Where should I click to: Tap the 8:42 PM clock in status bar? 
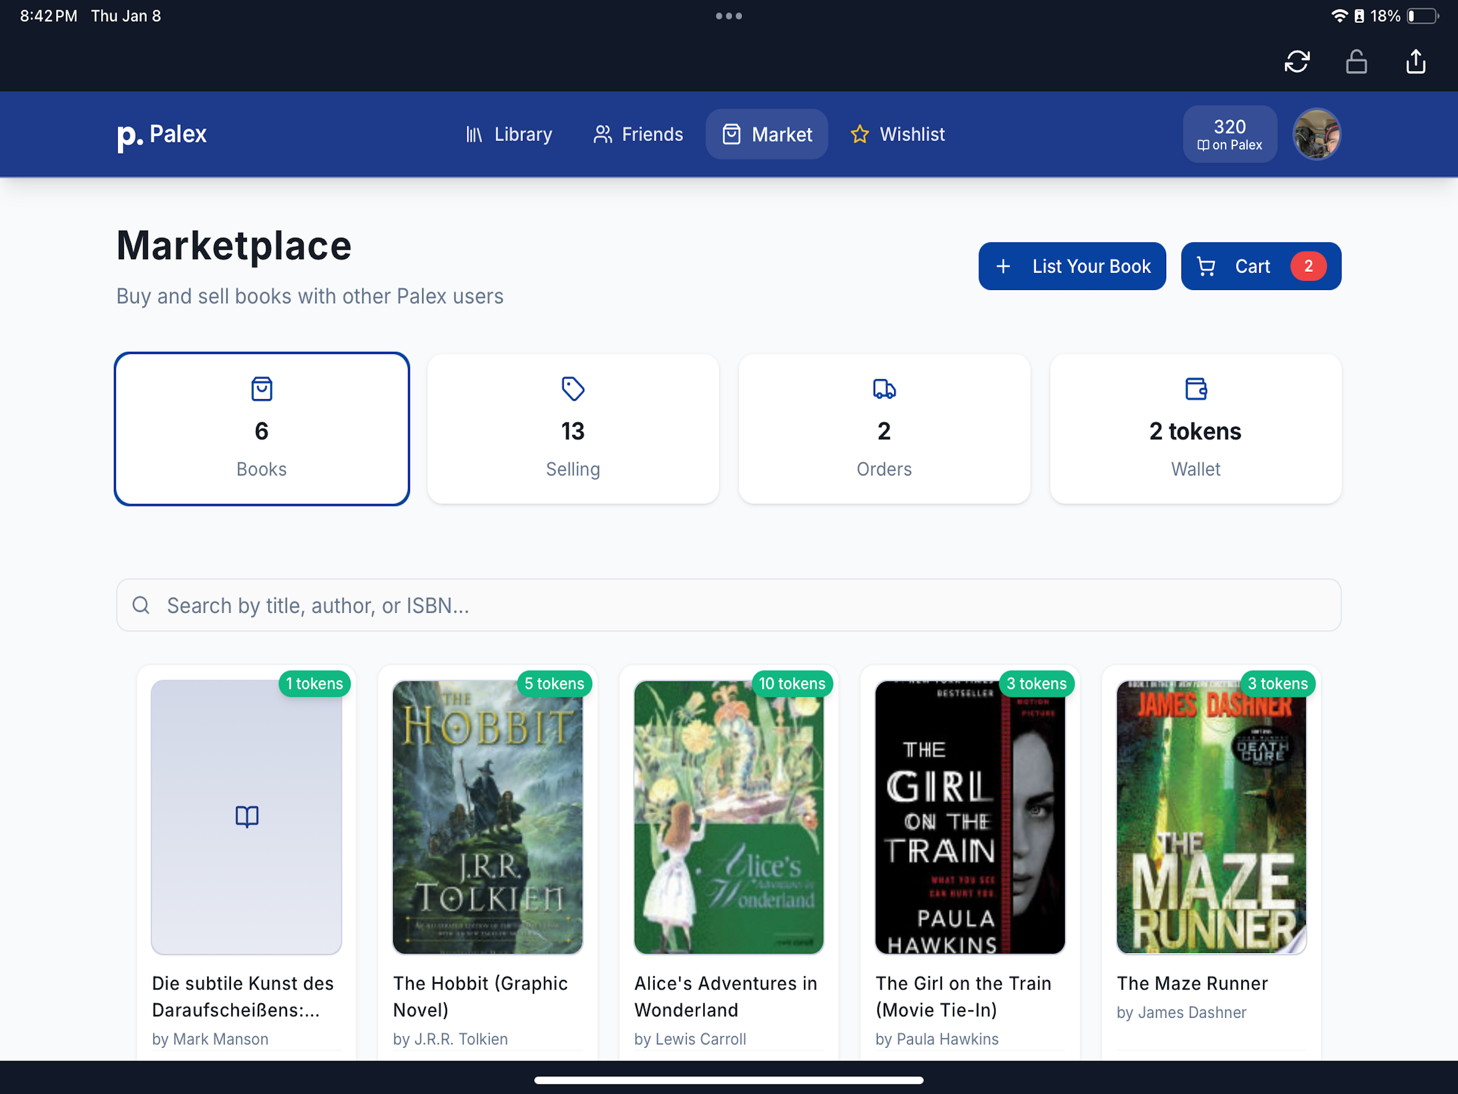pyautogui.click(x=49, y=16)
